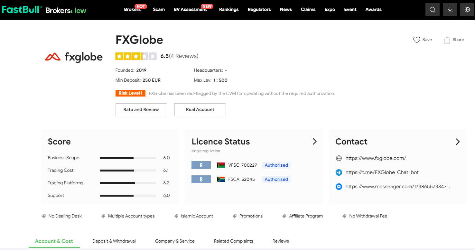The image size is (475, 250).
Task: Click the Islamic Account tag icon
Action: click(x=176, y=216)
